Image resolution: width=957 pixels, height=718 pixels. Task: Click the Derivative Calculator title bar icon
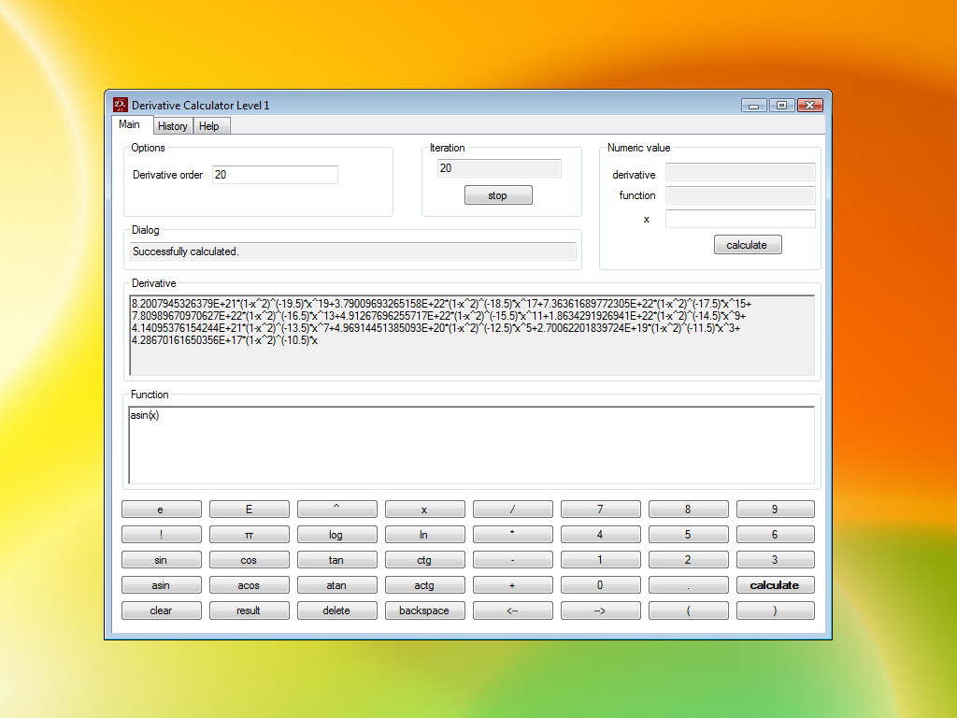click(x=121, y=105)
